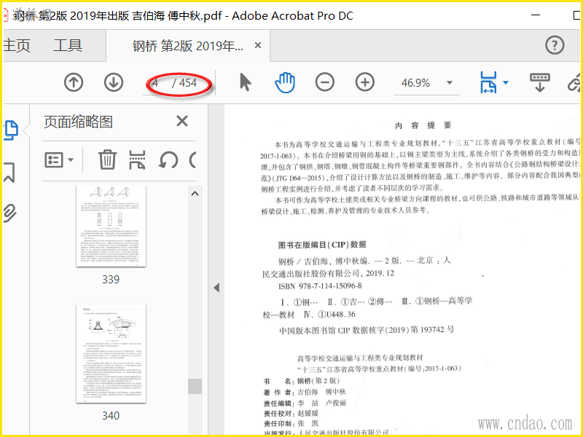Image resolution: width=583 pixels, height=437 pixels.
Task: Close the 页面缩略图 panel
Action: point(182,121)
